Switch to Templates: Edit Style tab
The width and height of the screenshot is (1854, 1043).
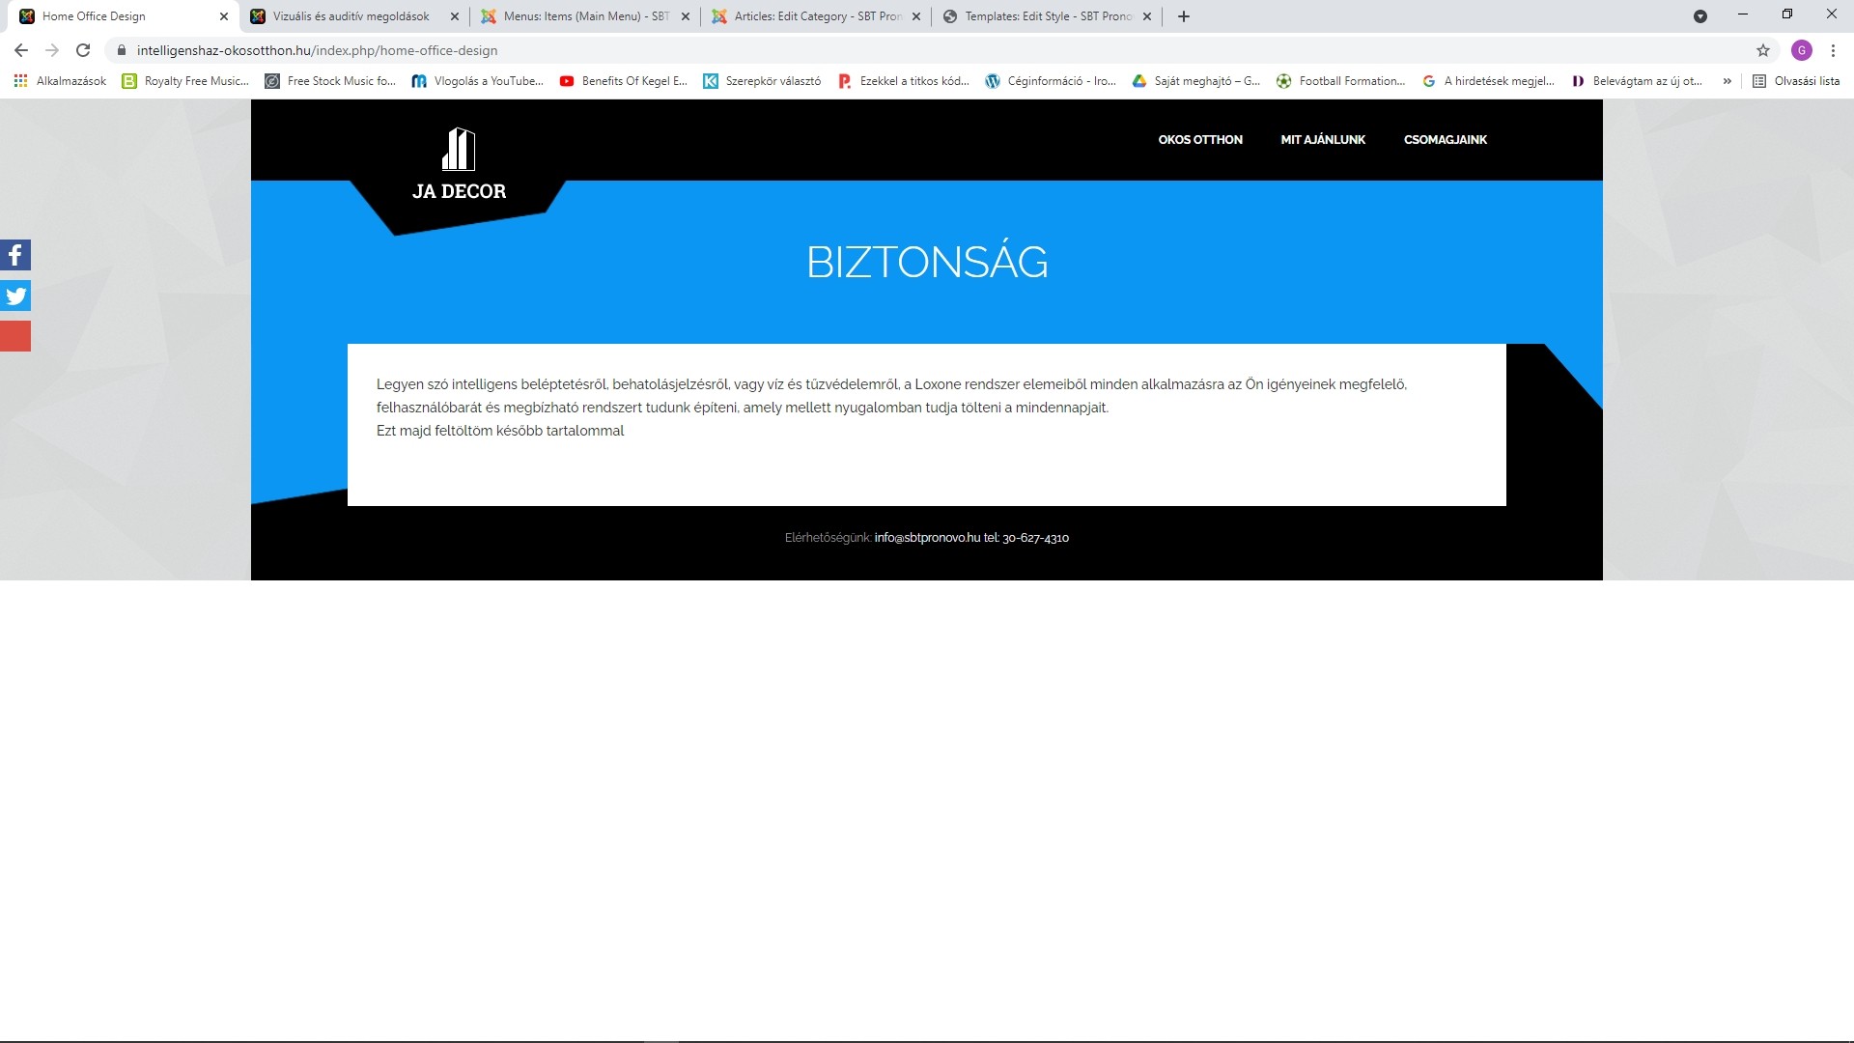click(x=1048, y=16)
